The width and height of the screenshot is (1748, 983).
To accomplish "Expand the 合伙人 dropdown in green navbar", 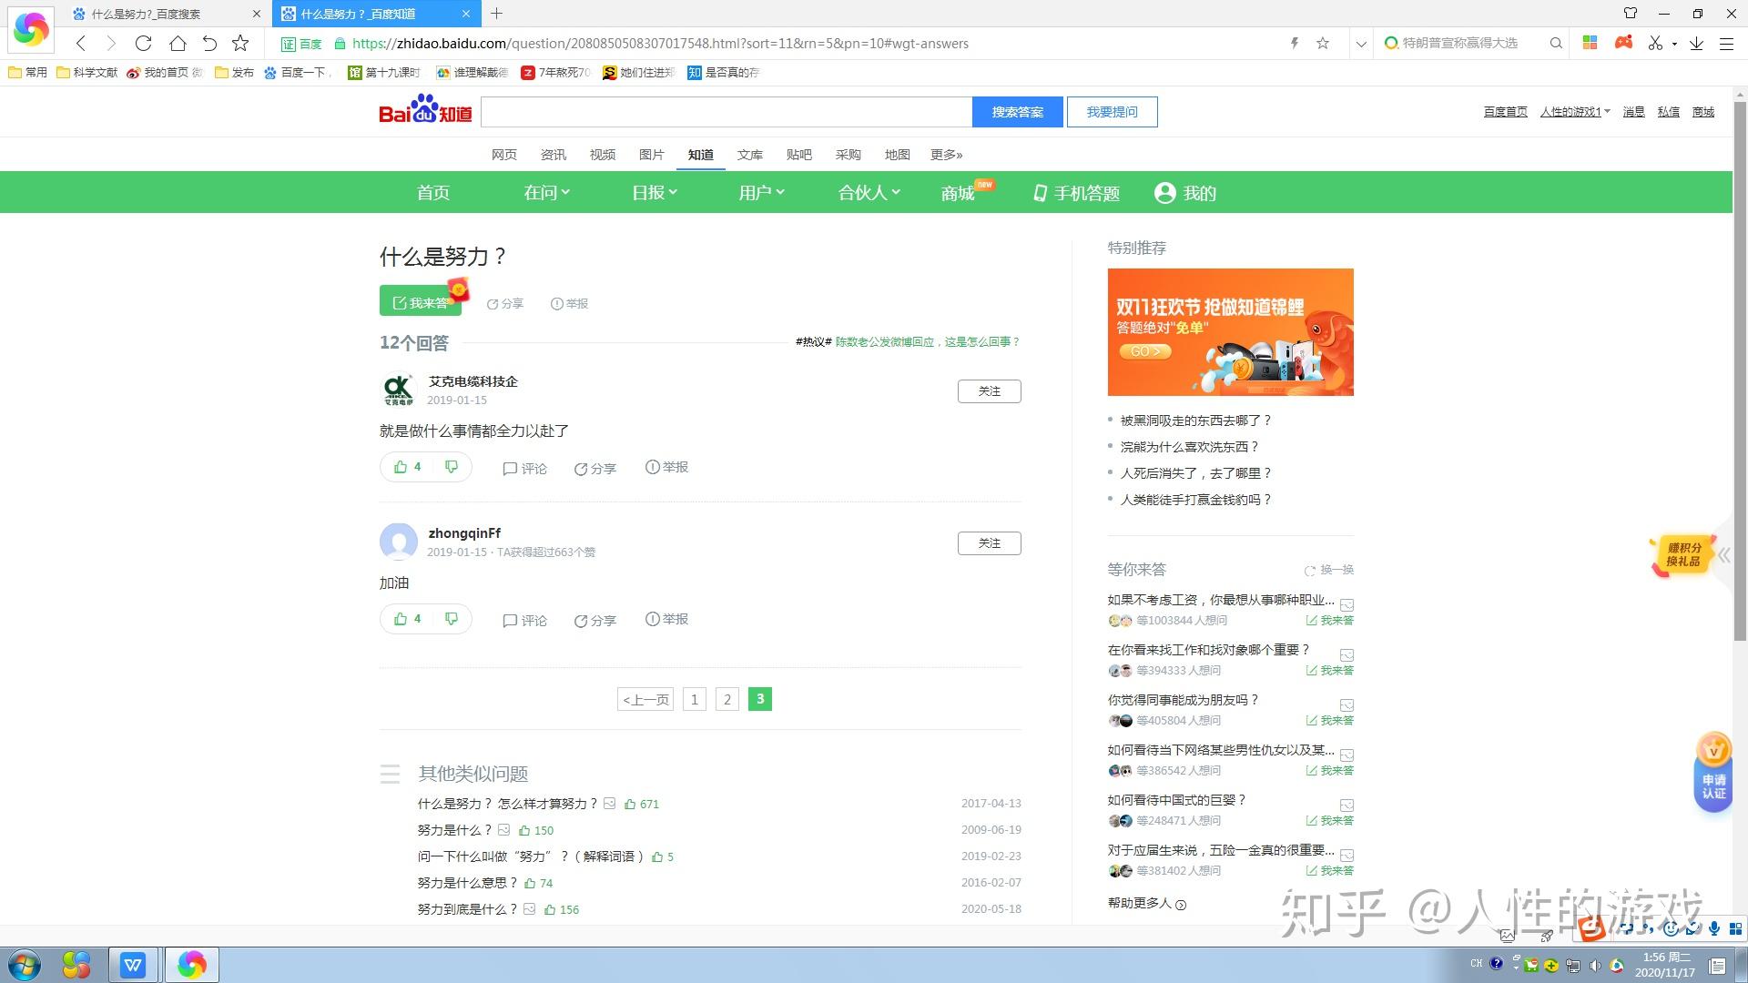I will point(869,192).
